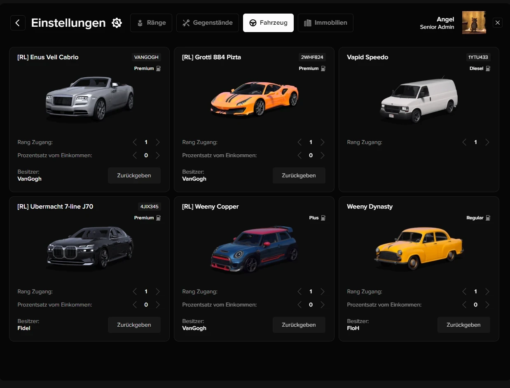Click the fuel pump icon on Enus Veil Cabrio
510x388 pixels.
pos(159,68)
